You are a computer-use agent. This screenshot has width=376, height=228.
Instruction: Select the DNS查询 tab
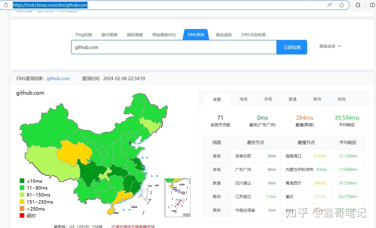(x=196, y=35)
